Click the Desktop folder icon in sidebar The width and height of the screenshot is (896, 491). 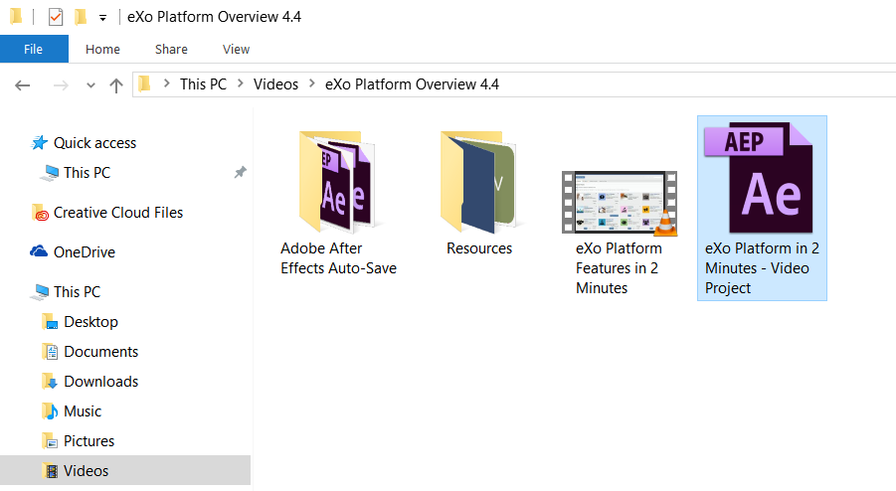[50, 322]
